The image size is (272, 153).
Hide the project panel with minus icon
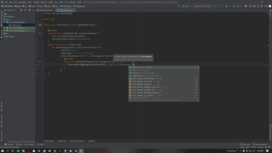[33, 10]
